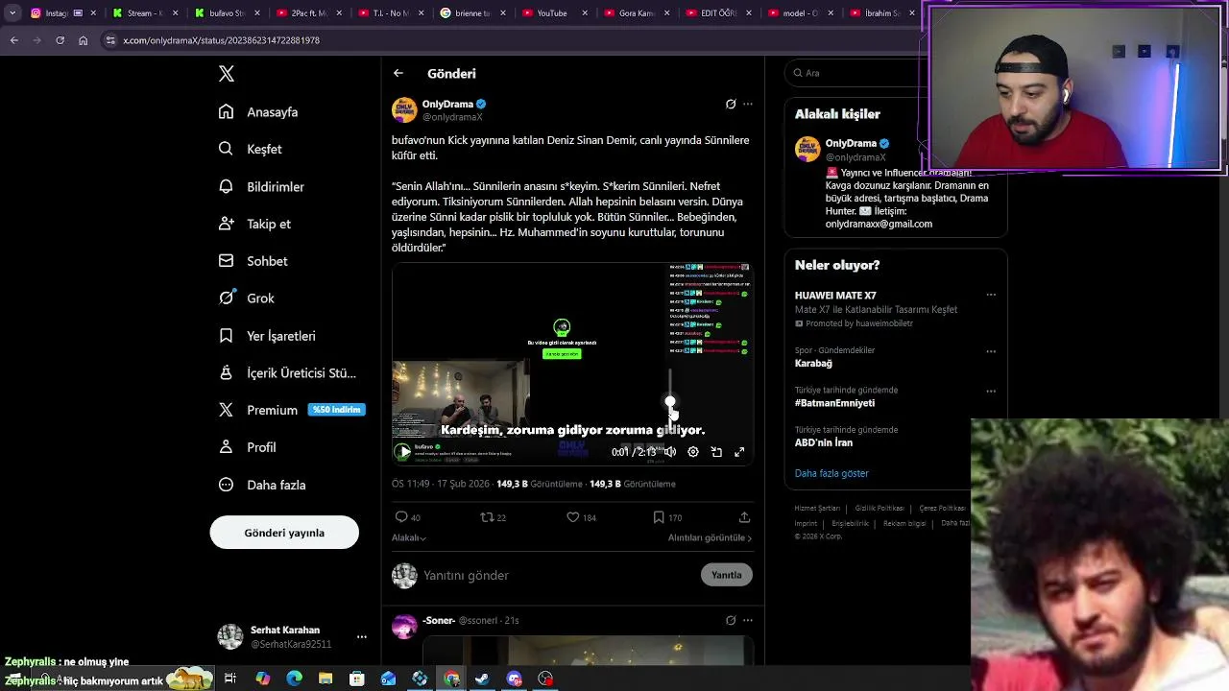
Task: Click the Gönderi yayınla button
Action: [x=284, y=533]
